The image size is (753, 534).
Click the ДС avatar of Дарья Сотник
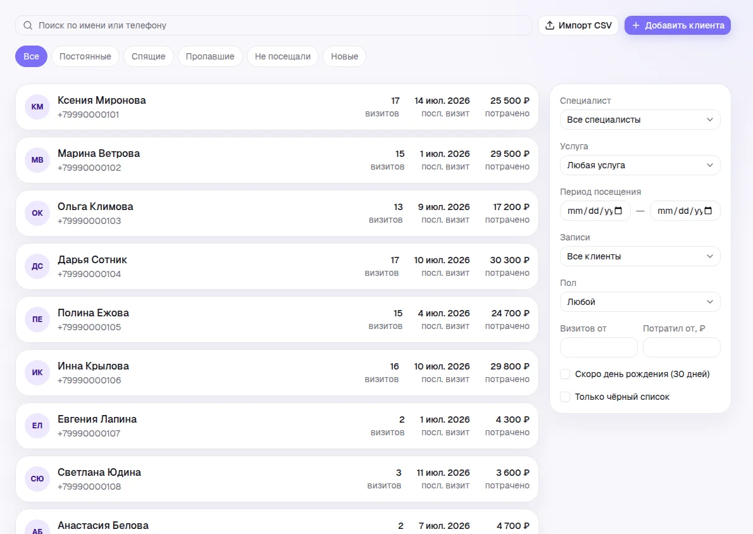point(37,266)
